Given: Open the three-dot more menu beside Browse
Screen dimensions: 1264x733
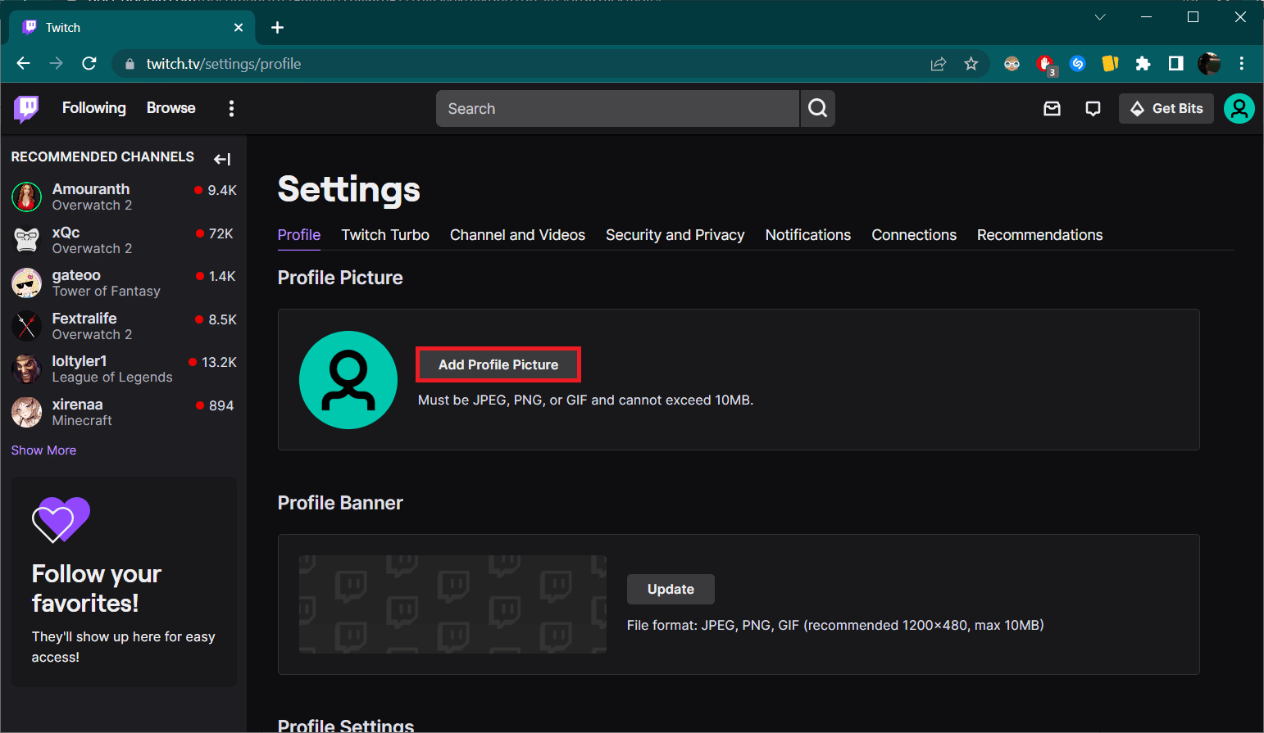Looking at the screenshot, I should [231, 108].
